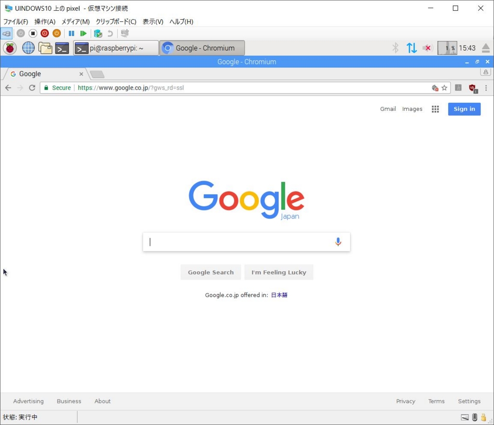
Task: Click the Ctrl+Alt+Del icon in Hyper-V toolbar
Action: tap(7, 33)
